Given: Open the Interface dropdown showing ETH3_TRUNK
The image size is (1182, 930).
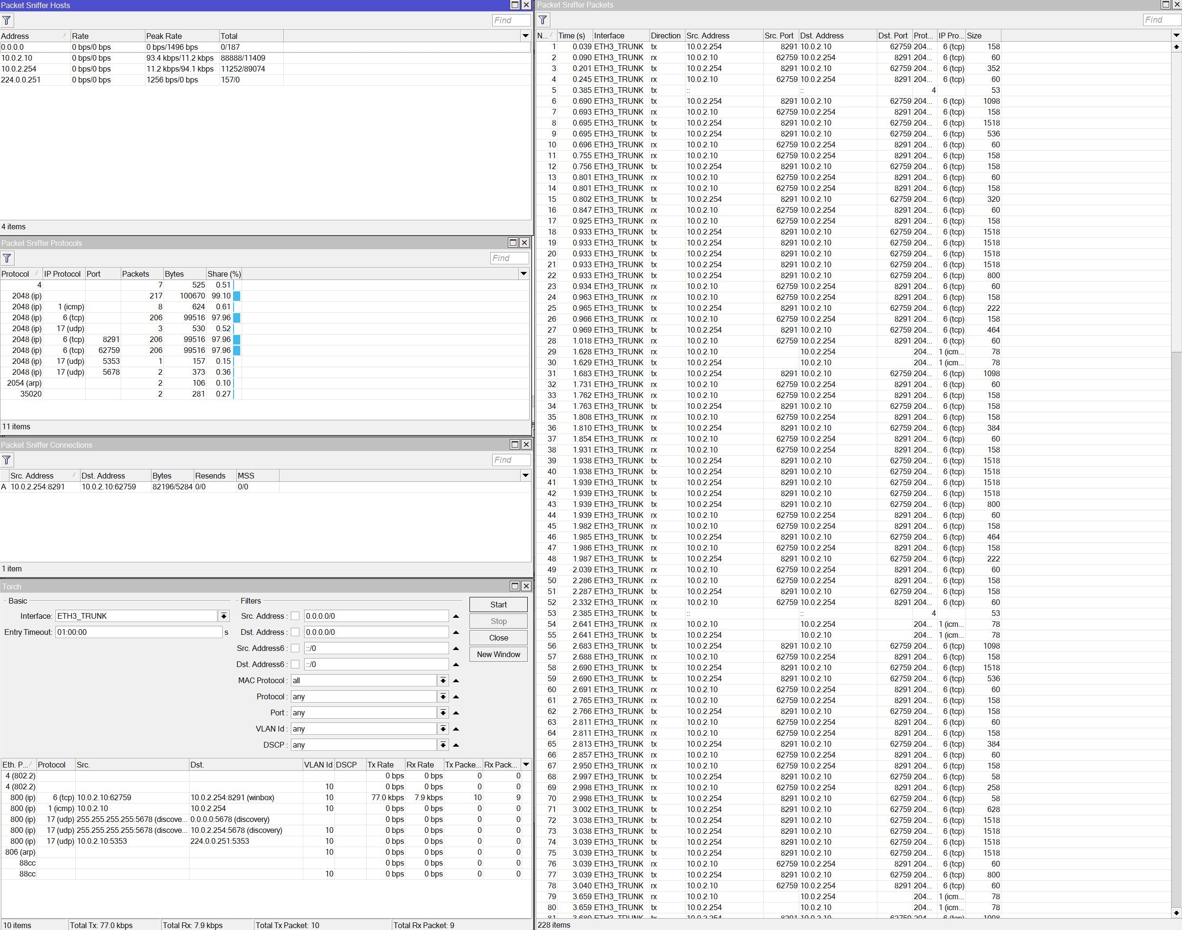Looking at the screenshot, I should 223,616.
